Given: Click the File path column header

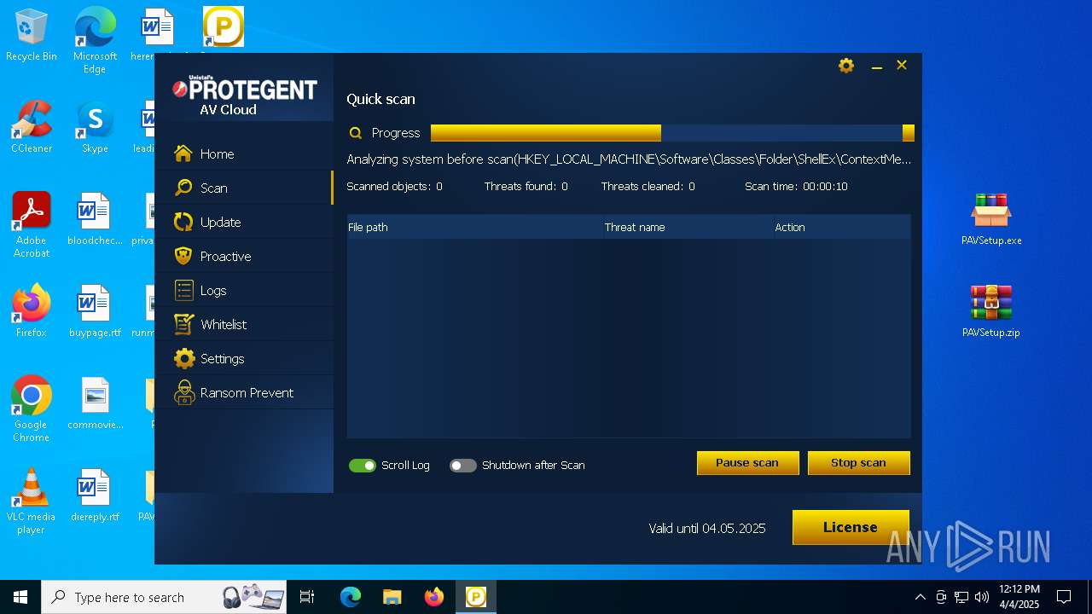Looking at the screenshot, I should click(x=368, y=228).
